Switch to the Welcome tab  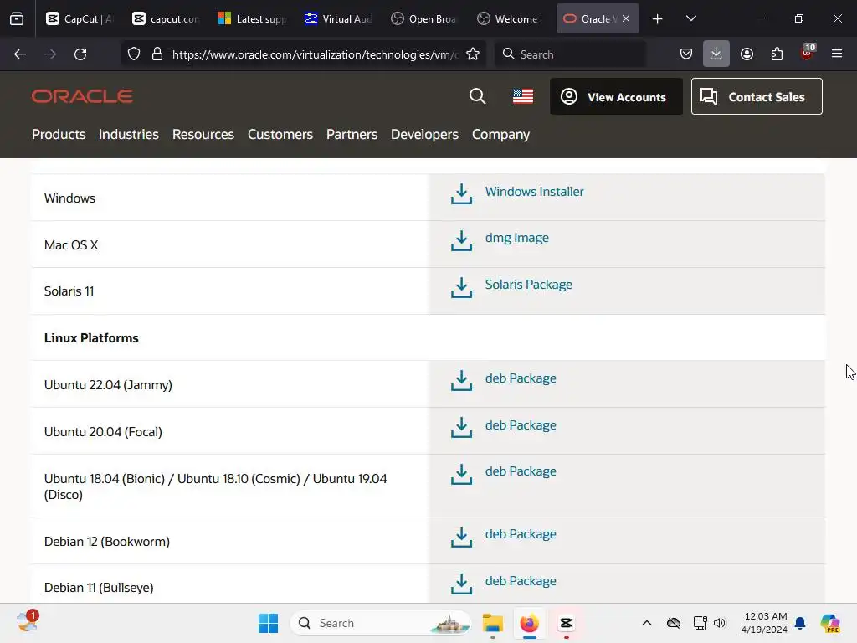511,18
